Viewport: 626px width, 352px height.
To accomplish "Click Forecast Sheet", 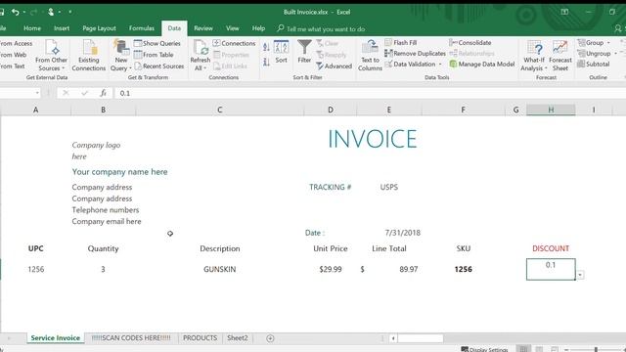I will click(560, 56).
